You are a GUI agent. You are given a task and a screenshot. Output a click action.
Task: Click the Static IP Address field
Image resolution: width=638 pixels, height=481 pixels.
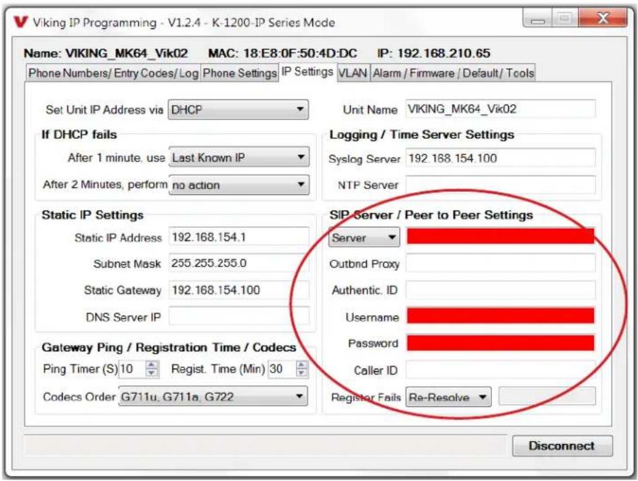click(239, 237)
